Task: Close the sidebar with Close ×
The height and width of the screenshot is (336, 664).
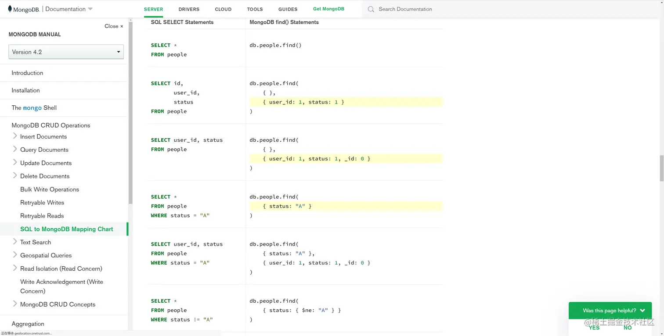Action: click(x=114, y=26)
